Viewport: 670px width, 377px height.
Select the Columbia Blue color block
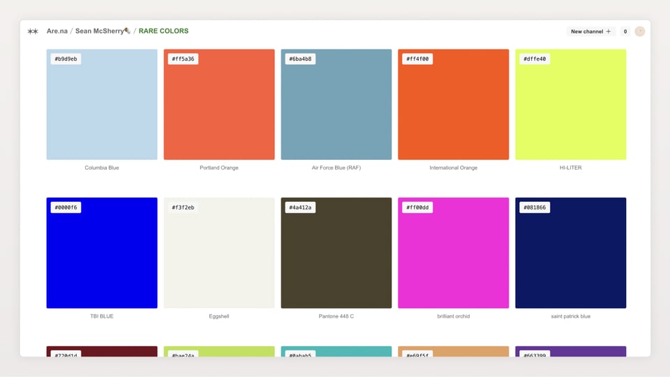102,105
